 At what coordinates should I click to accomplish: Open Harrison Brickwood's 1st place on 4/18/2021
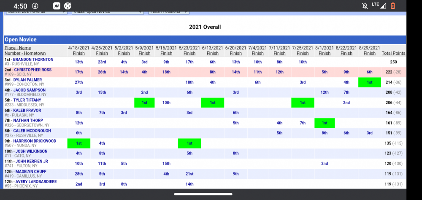point(79,143)
